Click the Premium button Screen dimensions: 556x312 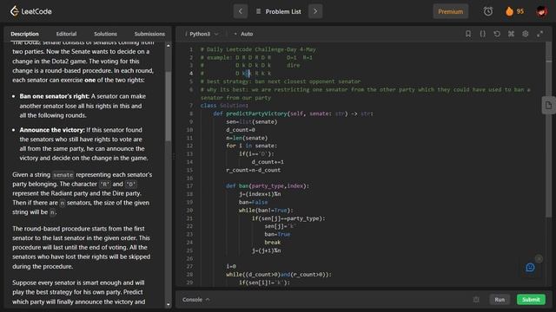pos(450,11)
